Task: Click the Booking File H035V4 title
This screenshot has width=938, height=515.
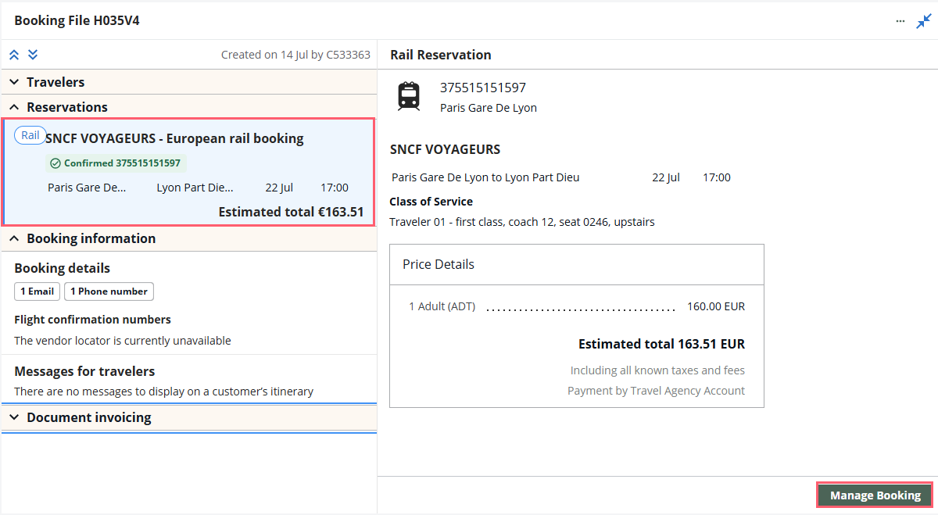Action: [x=77, y=20]
